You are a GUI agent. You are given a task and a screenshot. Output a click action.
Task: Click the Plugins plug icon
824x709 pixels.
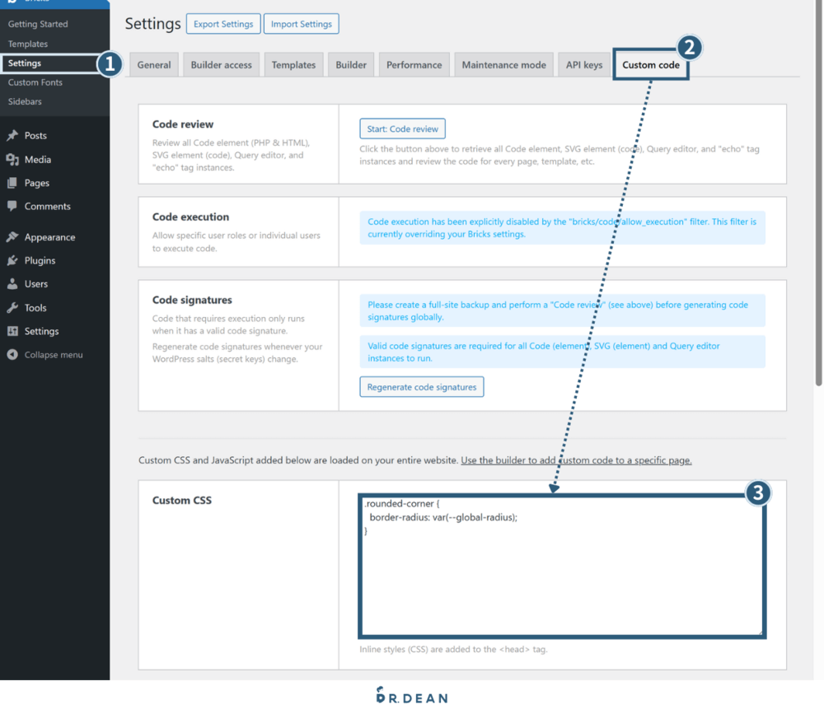(x=12, y=260)
